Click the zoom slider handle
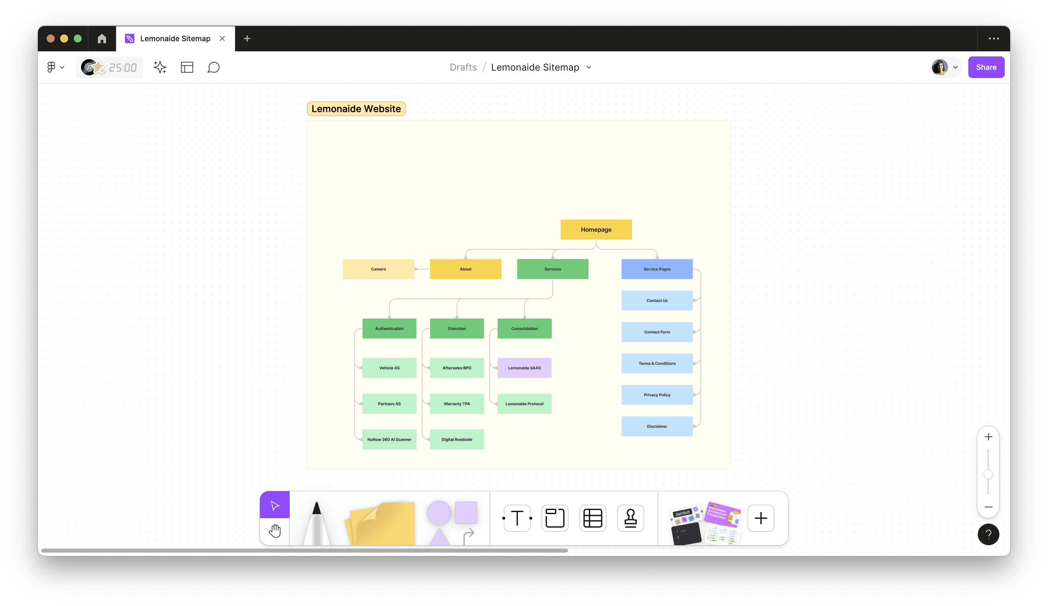 (x=988, y=475)
